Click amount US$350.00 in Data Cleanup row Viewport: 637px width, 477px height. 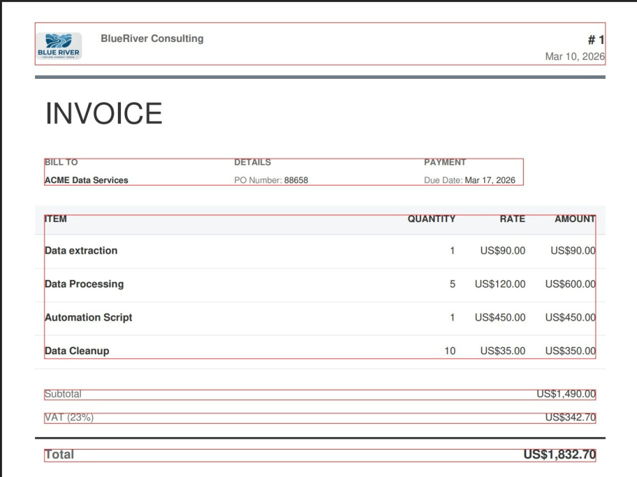570,351
